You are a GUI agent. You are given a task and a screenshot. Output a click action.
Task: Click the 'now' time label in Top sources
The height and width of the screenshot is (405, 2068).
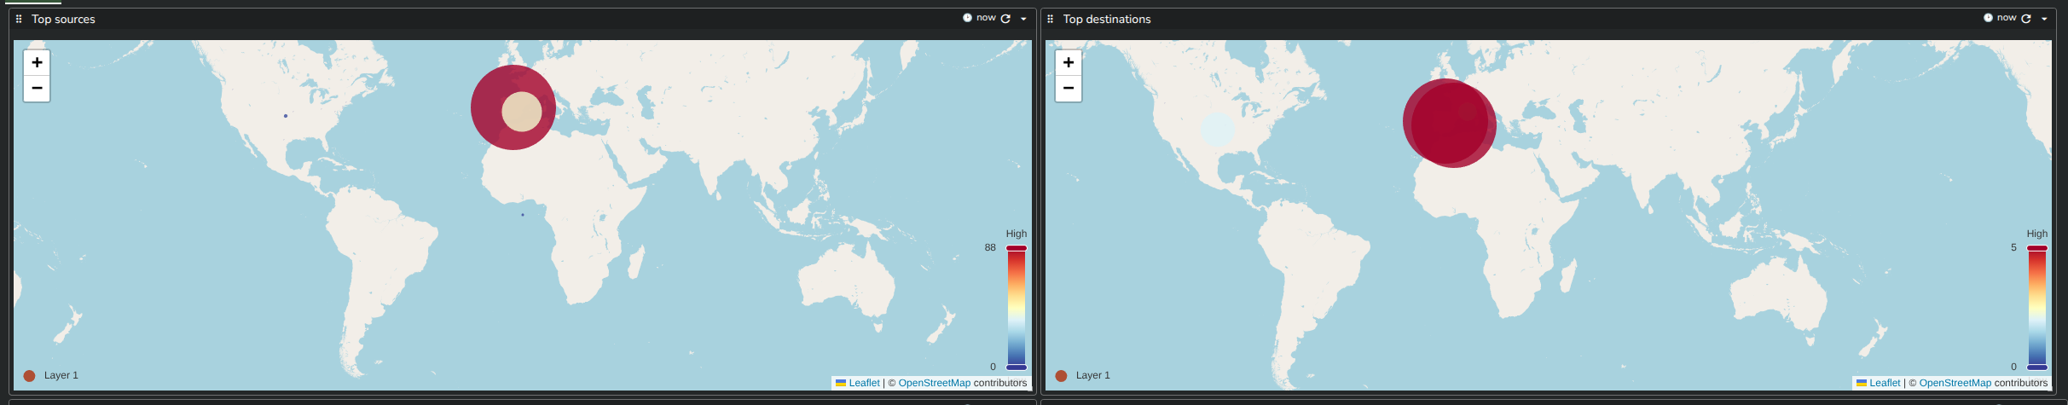[987, 18]
